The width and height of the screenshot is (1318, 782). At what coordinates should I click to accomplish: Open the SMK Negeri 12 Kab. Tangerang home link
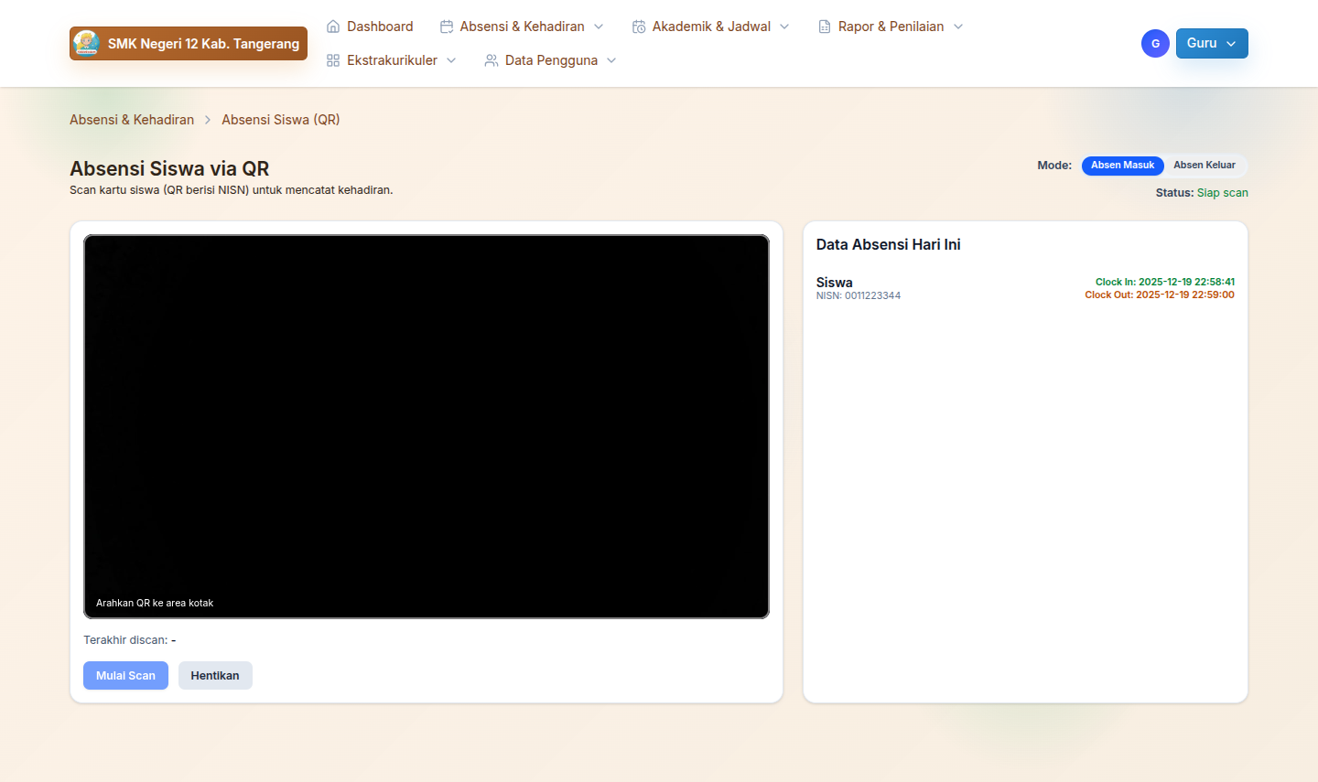[x=189, y=43]
